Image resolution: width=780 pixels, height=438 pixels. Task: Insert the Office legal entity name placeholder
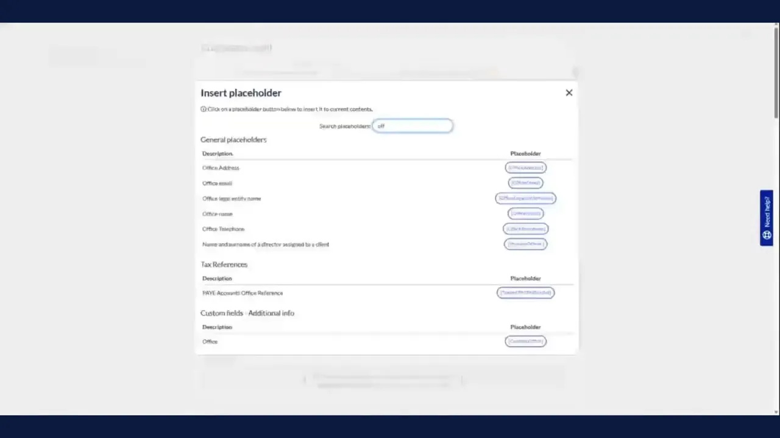[x=525, y=198]
